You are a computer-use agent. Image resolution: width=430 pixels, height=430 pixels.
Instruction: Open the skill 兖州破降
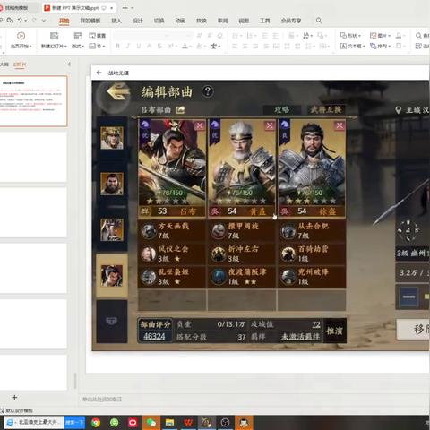[312, 277]
